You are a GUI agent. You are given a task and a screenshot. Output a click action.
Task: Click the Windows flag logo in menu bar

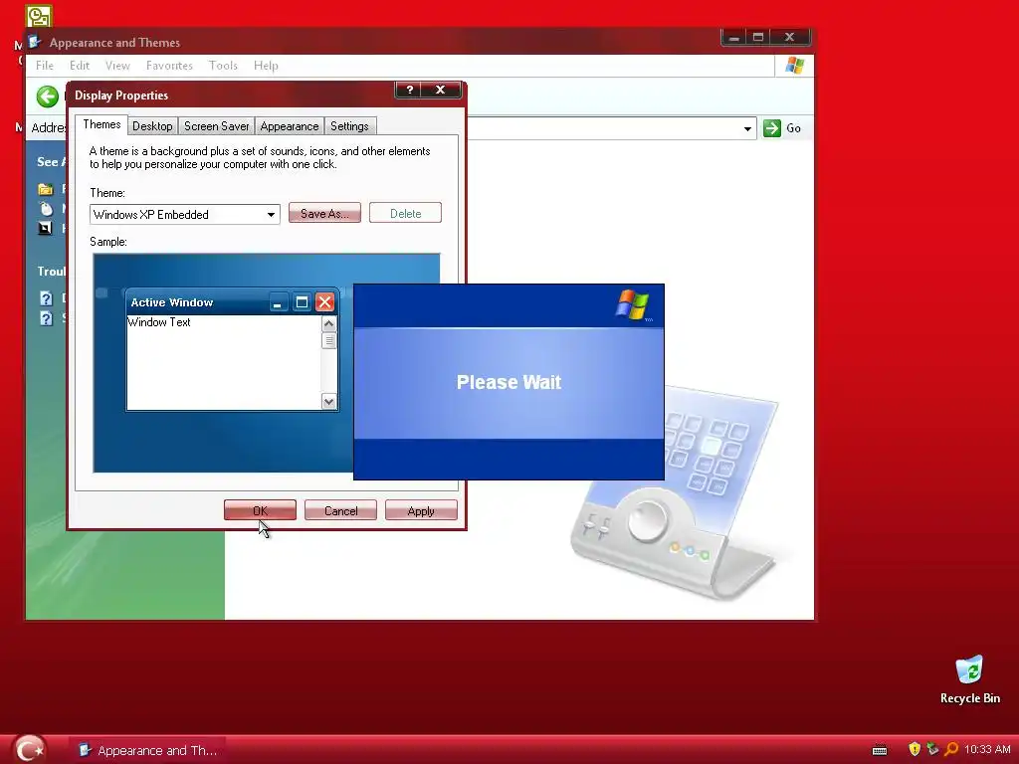tap(794, 65)
